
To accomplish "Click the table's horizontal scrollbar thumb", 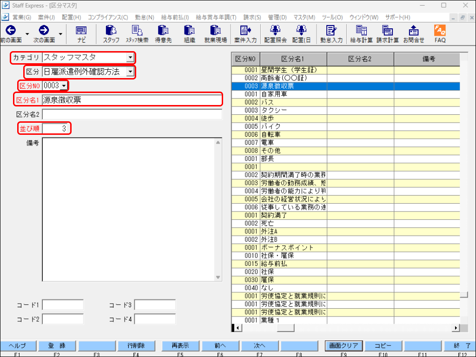I will click(x=286, y=328).
